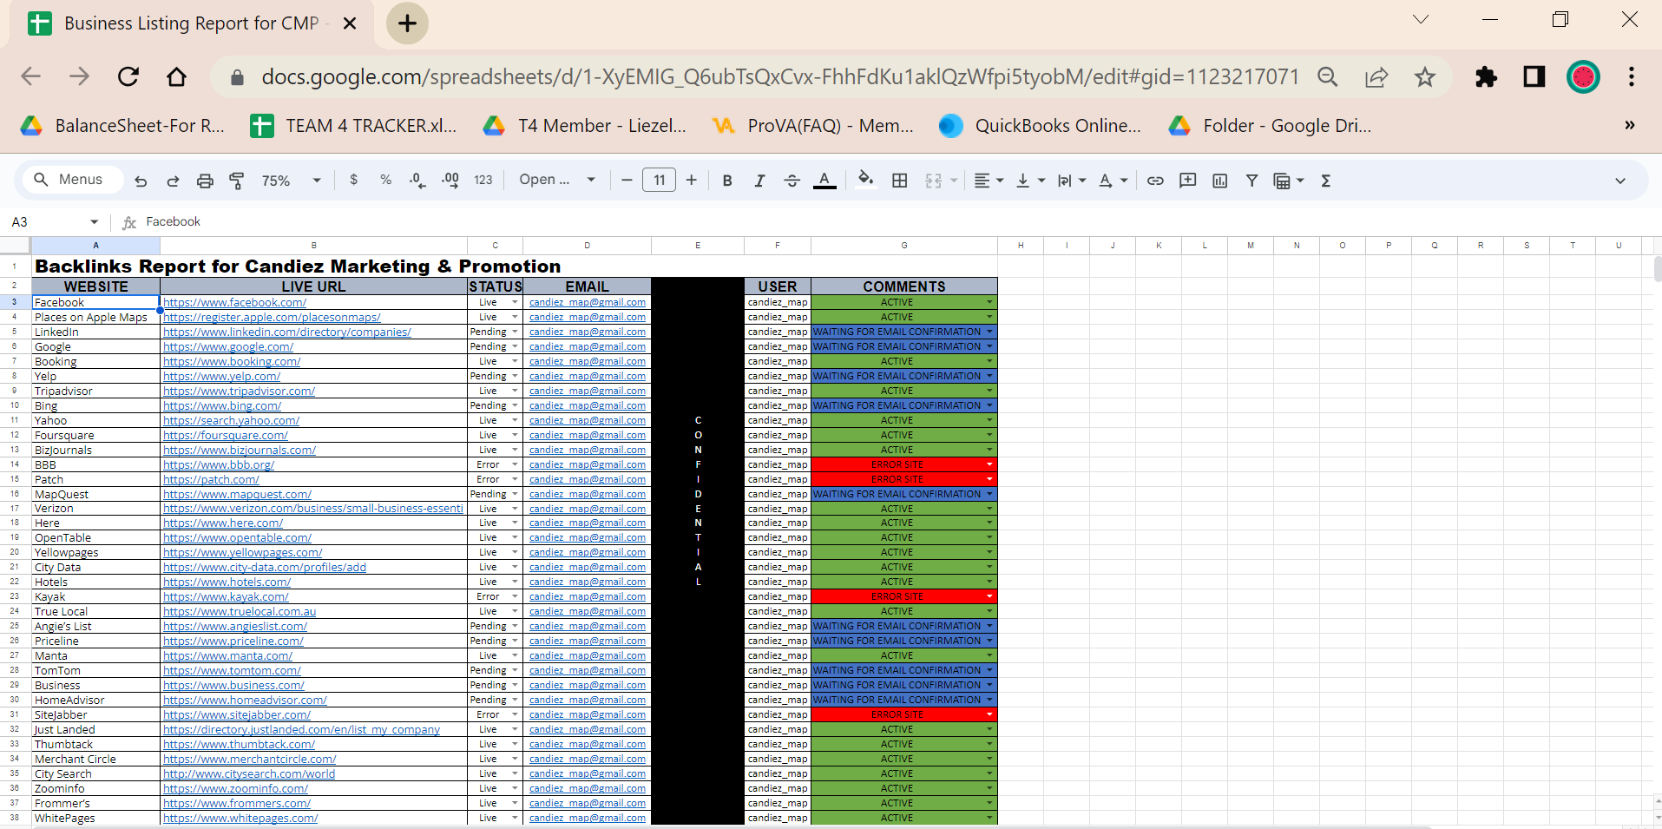Open the text color picker
Image resolution: width=1662 pixels, height=829 pixels.
point(824,181)
